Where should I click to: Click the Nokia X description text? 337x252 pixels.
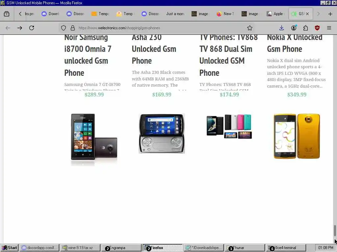tap(297, 73)
